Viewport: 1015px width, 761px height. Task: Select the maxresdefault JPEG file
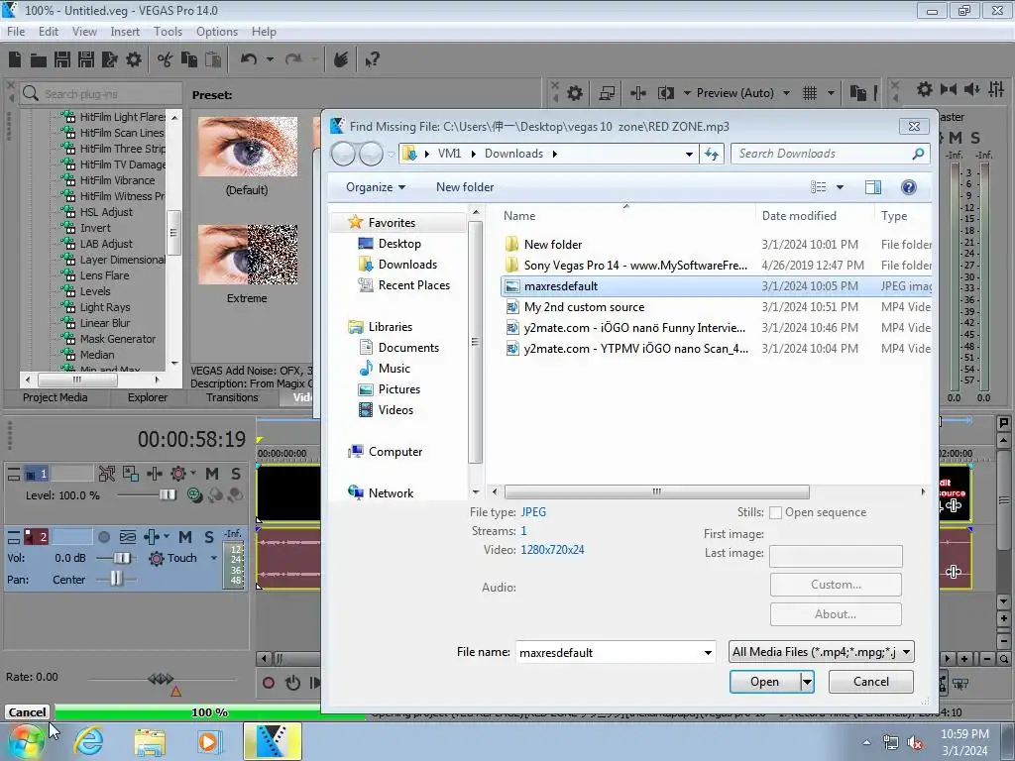click(716, 286)
